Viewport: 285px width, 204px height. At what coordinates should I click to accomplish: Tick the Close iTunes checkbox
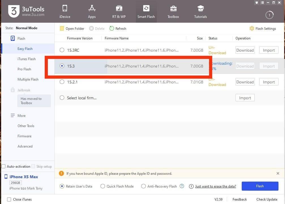[x=9, y=199]
